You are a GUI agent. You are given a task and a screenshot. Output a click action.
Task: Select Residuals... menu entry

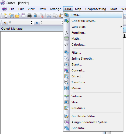93,108
